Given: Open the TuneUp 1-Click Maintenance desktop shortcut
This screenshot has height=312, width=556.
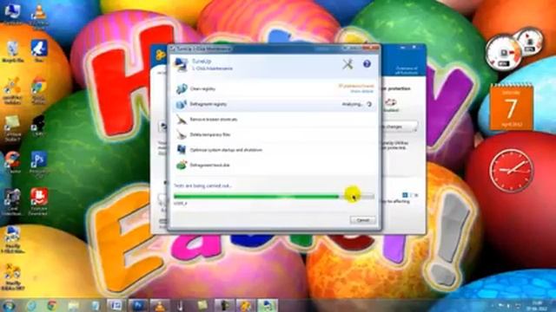Looking at the screenshot, I should [13, 239].
